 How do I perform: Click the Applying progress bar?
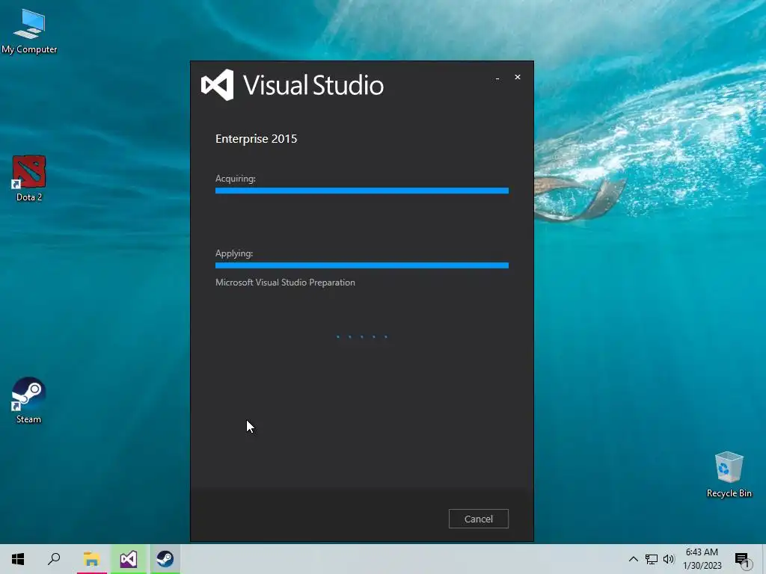362,265
